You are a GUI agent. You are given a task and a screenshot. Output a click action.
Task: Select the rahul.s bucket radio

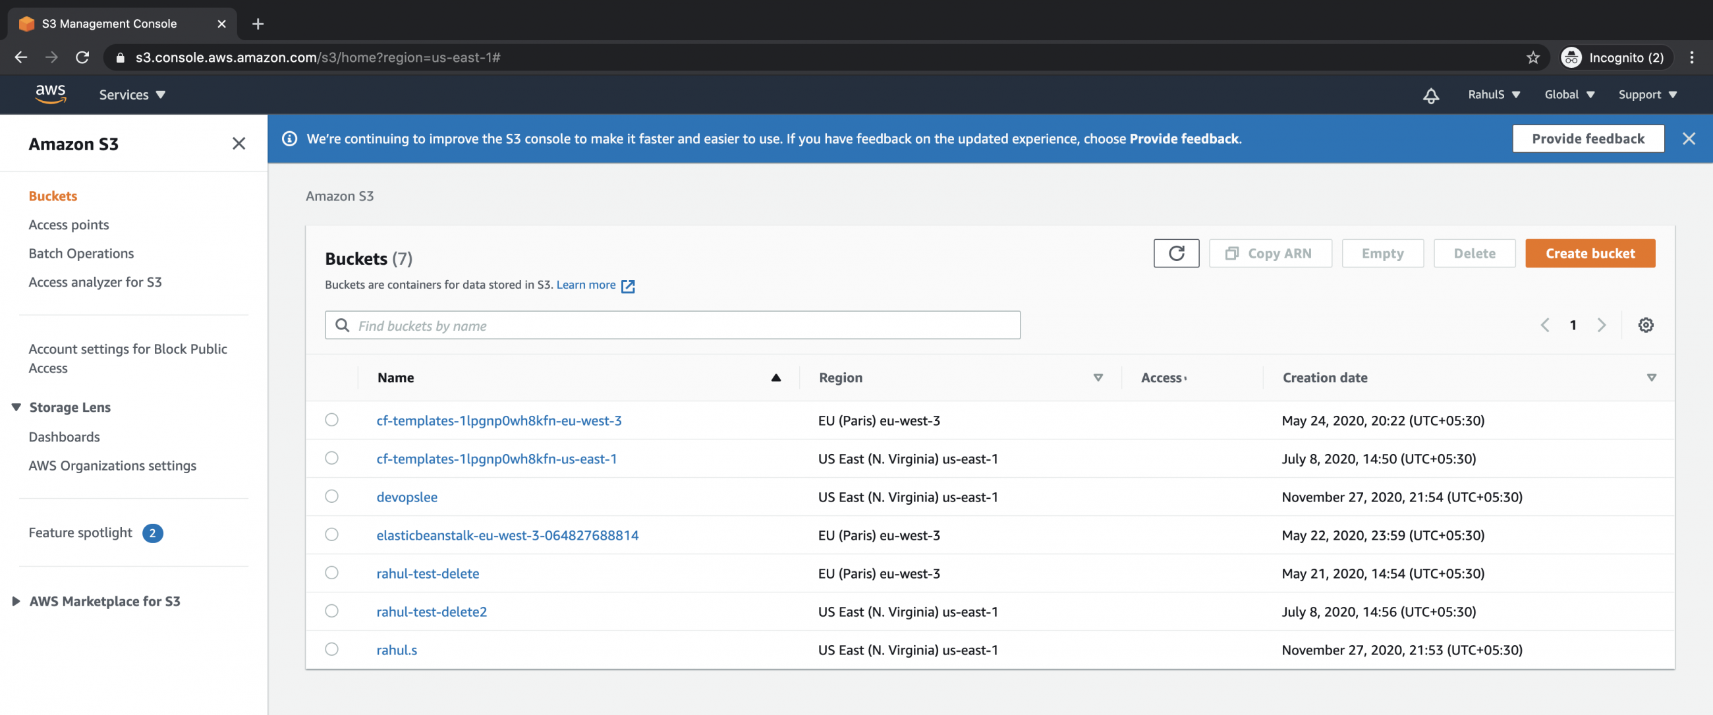point(331,649)
